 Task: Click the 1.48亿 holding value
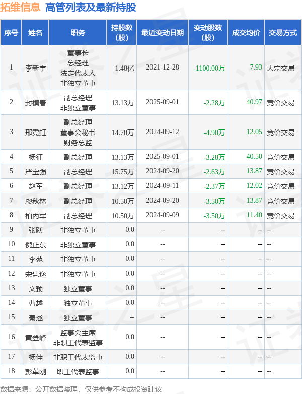coord(125,68)
